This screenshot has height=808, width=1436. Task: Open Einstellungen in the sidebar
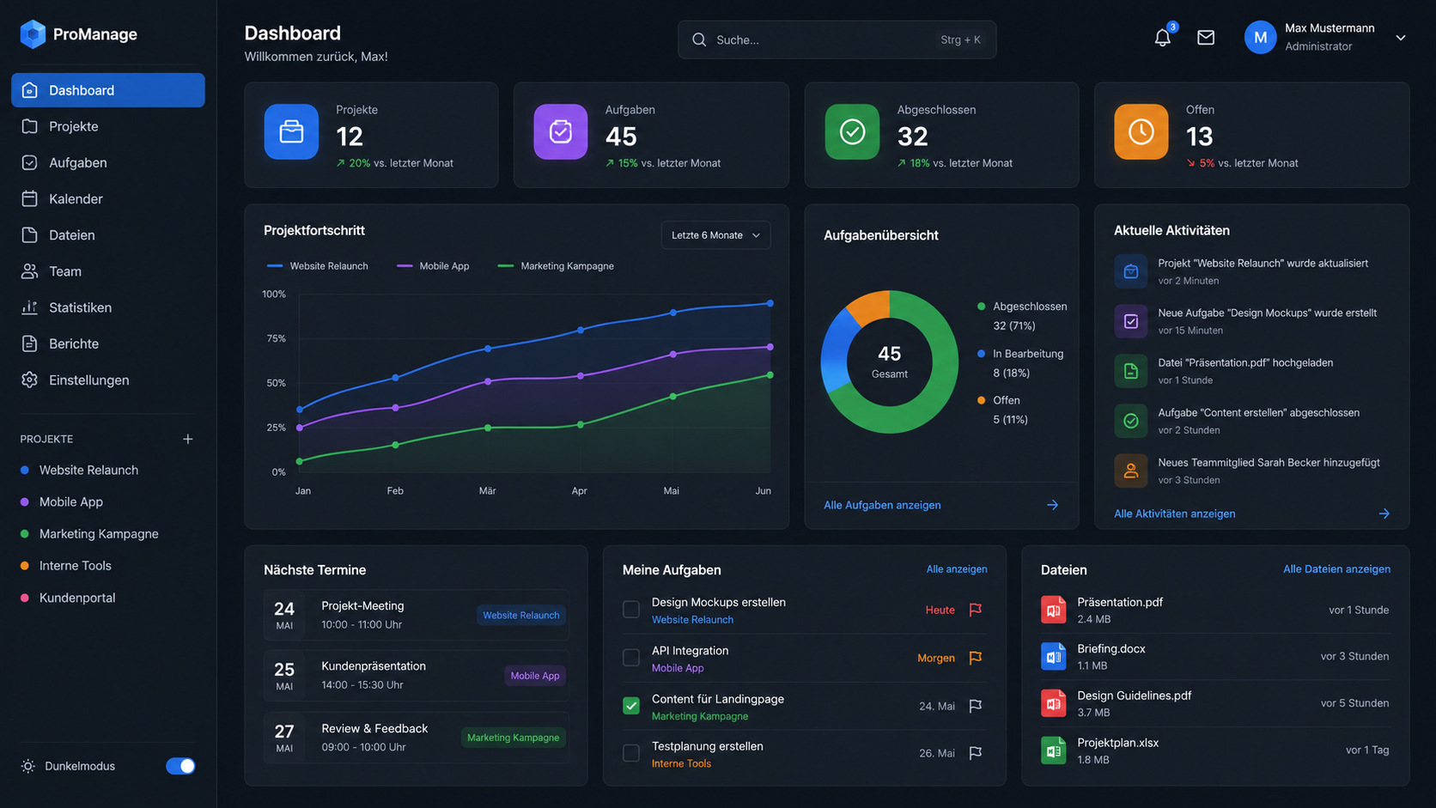tap(108, 380)
